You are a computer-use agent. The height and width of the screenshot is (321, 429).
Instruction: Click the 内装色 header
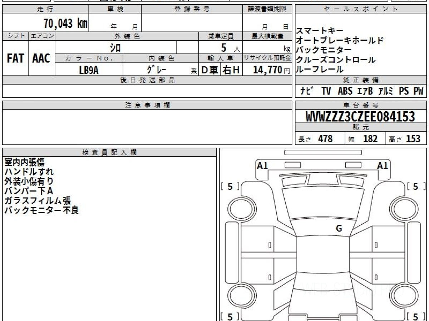[x=161, y=58]
